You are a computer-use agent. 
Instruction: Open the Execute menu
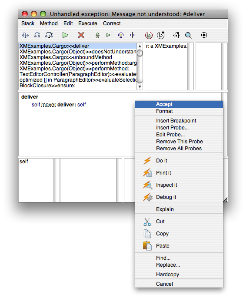click(88, 23)
